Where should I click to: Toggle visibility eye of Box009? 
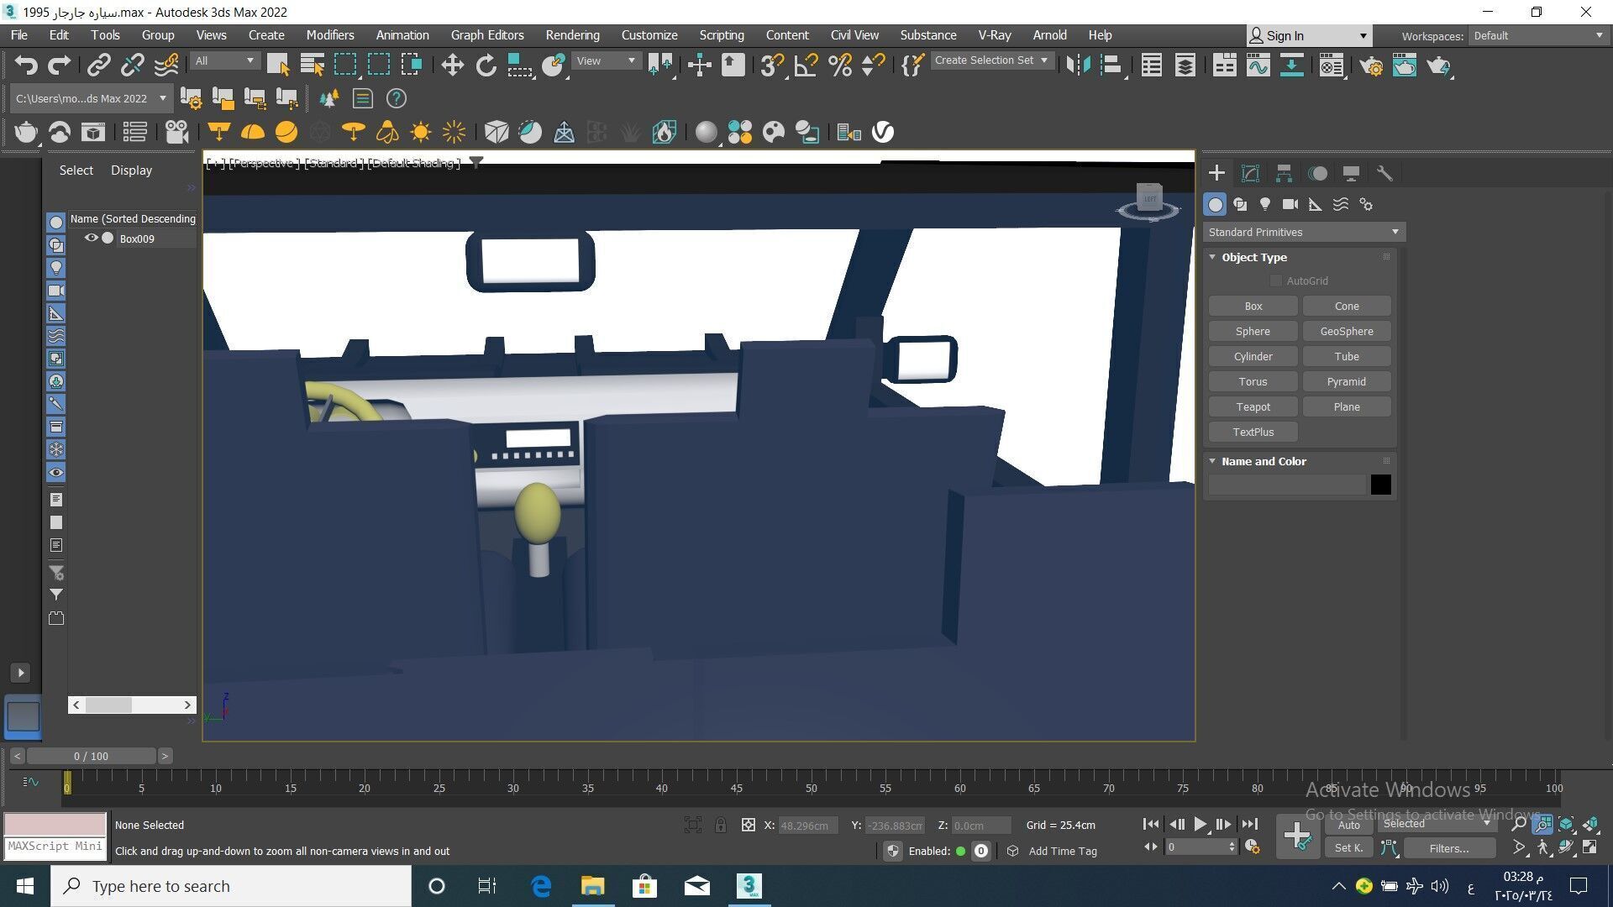(91, 239)
